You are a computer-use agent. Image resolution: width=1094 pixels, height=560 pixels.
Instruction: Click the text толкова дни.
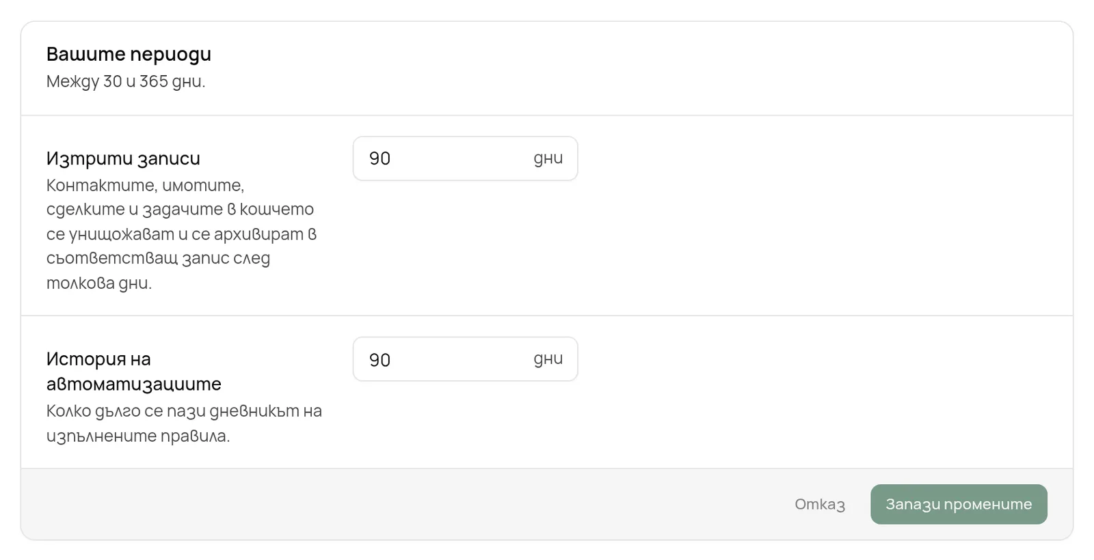(99, 283)
